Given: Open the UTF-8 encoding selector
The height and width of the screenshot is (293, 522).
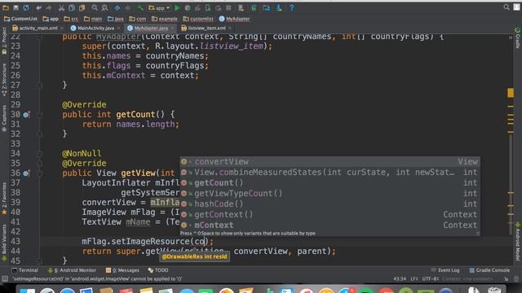Looking at the screenshot, I should tap(431, 278).
